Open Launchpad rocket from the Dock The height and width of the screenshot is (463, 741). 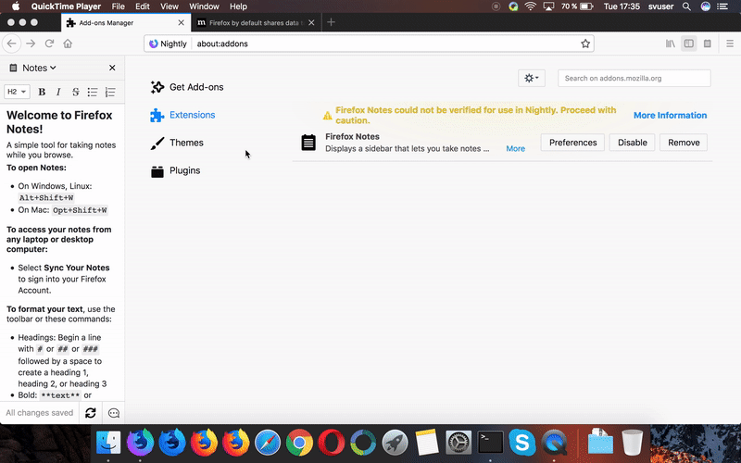[396, 444]
